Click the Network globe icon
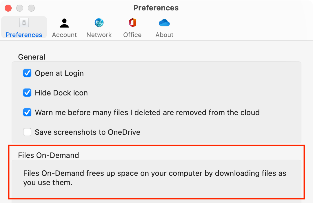The width and height of the screenshot is (313, 203). [99, 23]
